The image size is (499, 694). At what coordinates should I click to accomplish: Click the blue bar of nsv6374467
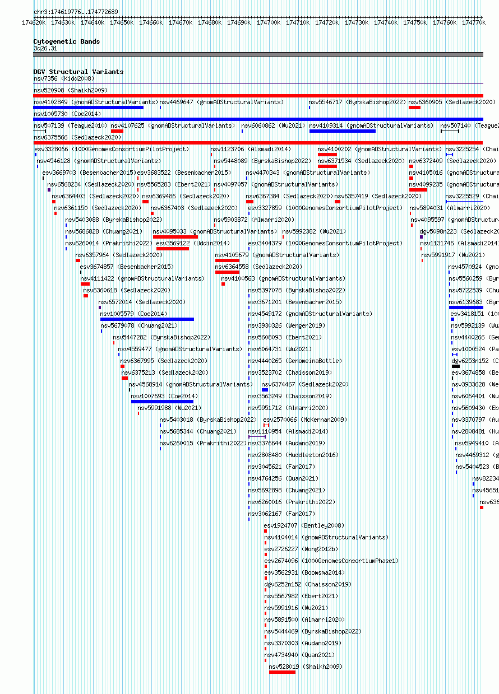pos(265,390)
